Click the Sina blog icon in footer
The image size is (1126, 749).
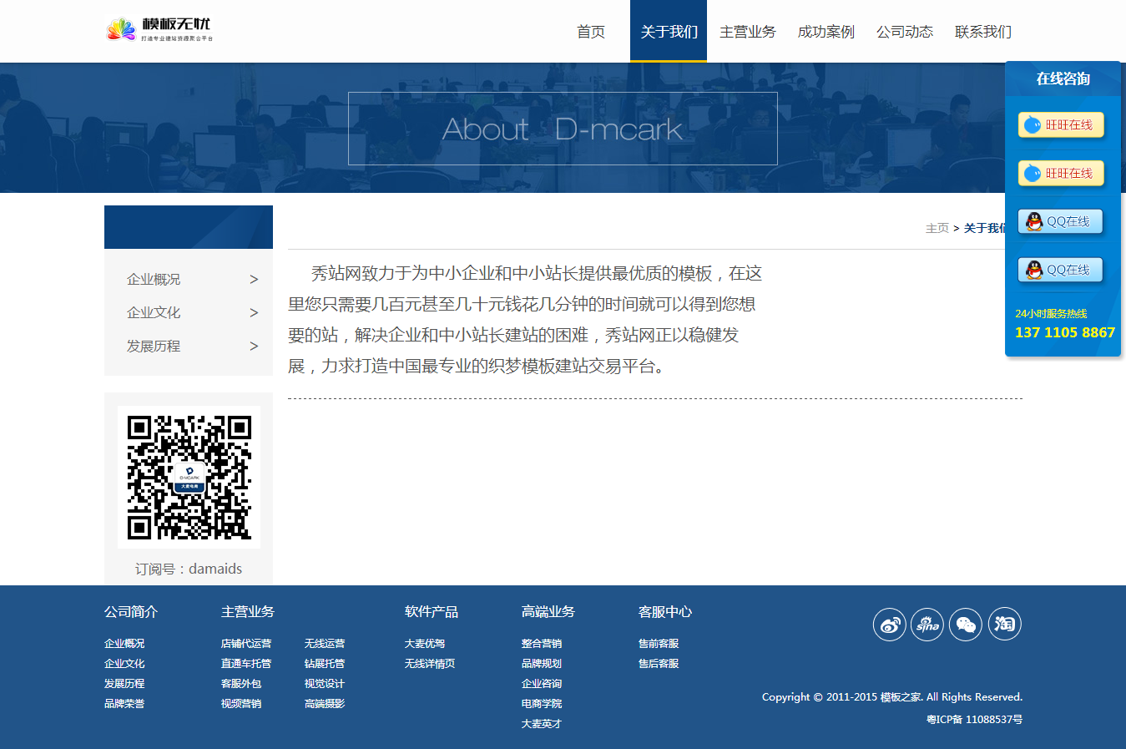tap(927, 625)
